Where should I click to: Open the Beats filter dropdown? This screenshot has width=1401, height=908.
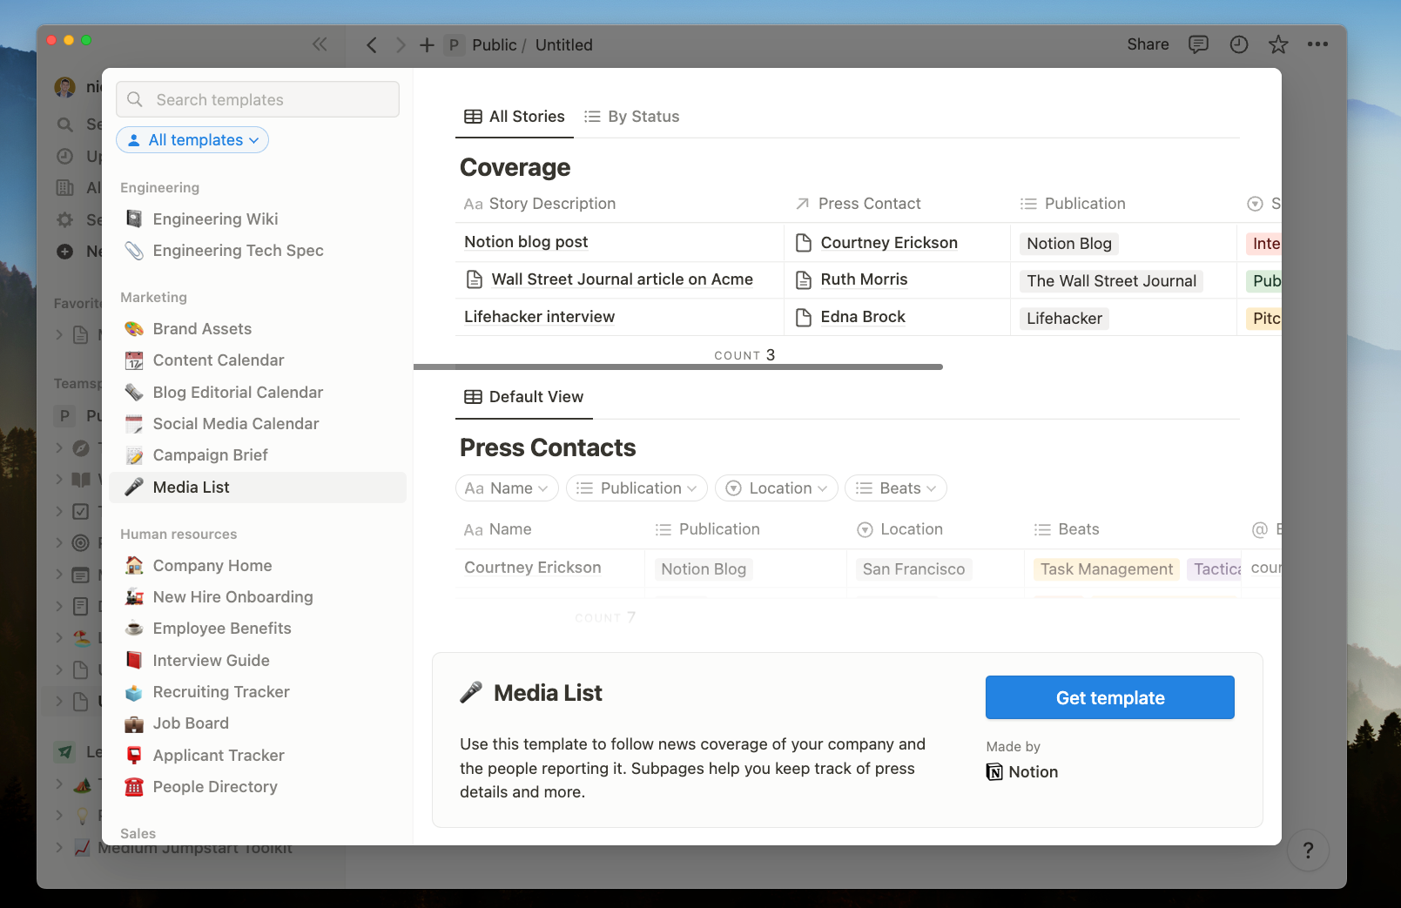pyautogui.click(x=896, y=488)
